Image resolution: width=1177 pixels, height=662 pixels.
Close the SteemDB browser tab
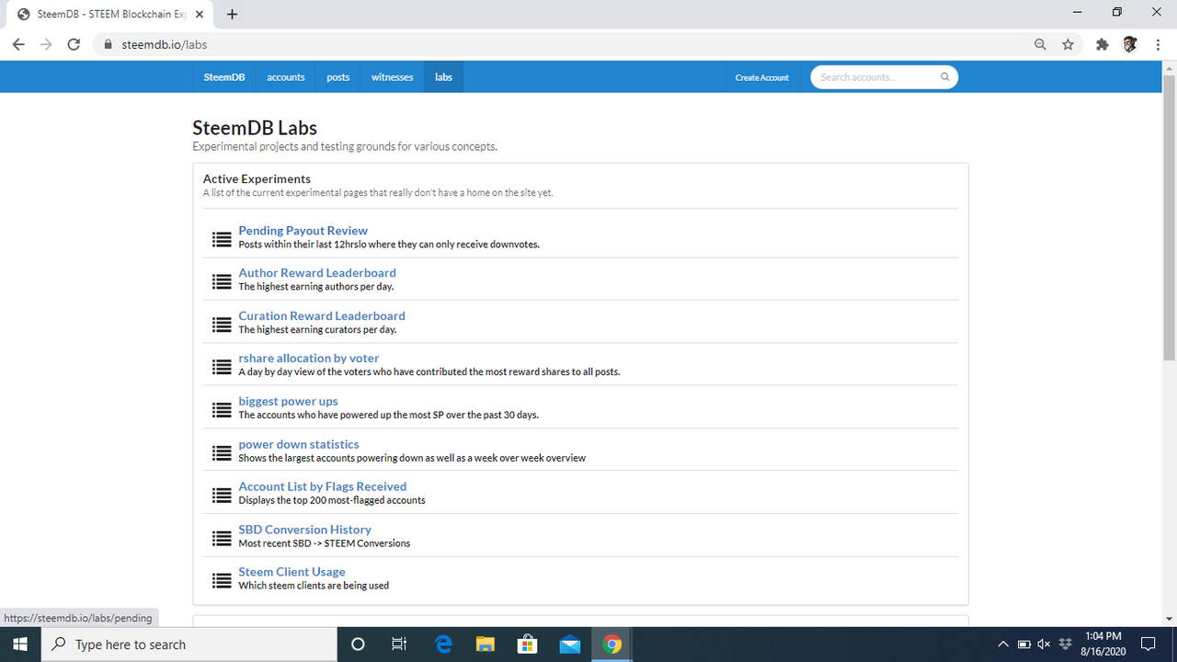[200, 15]
